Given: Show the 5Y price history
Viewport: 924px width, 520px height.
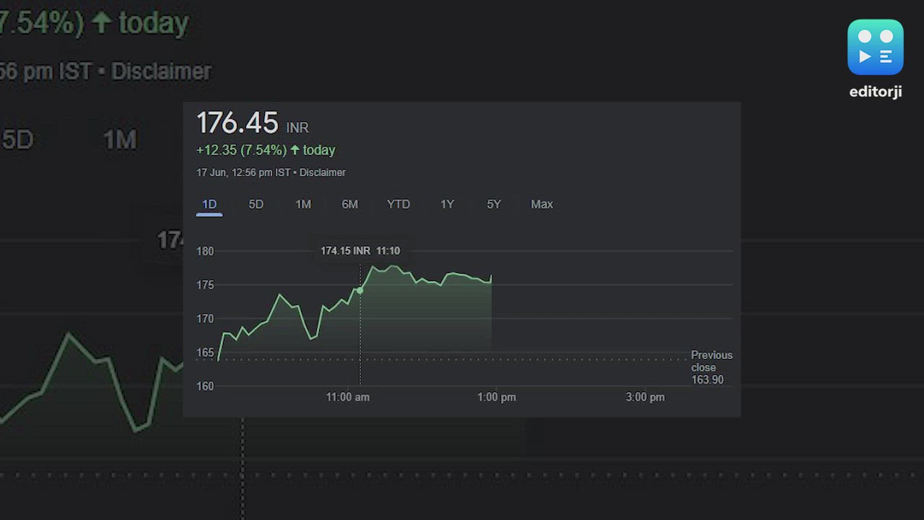Looking at the screenshot, I should [494, 204].
